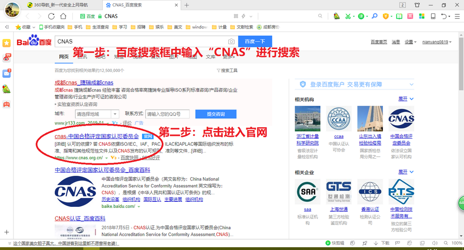Open dropdown arrow beside www.cnas.org.cn URL
The image size is (464, 250).
click(107, 158)
